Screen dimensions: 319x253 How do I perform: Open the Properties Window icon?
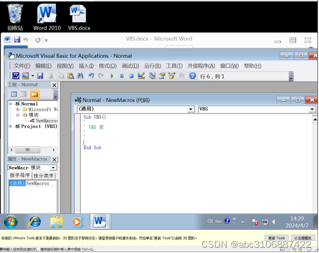[162, 76]
